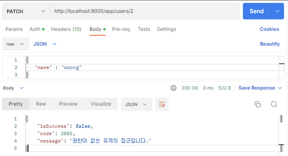Open the request body JSON format dropdown

click(45, 44)
